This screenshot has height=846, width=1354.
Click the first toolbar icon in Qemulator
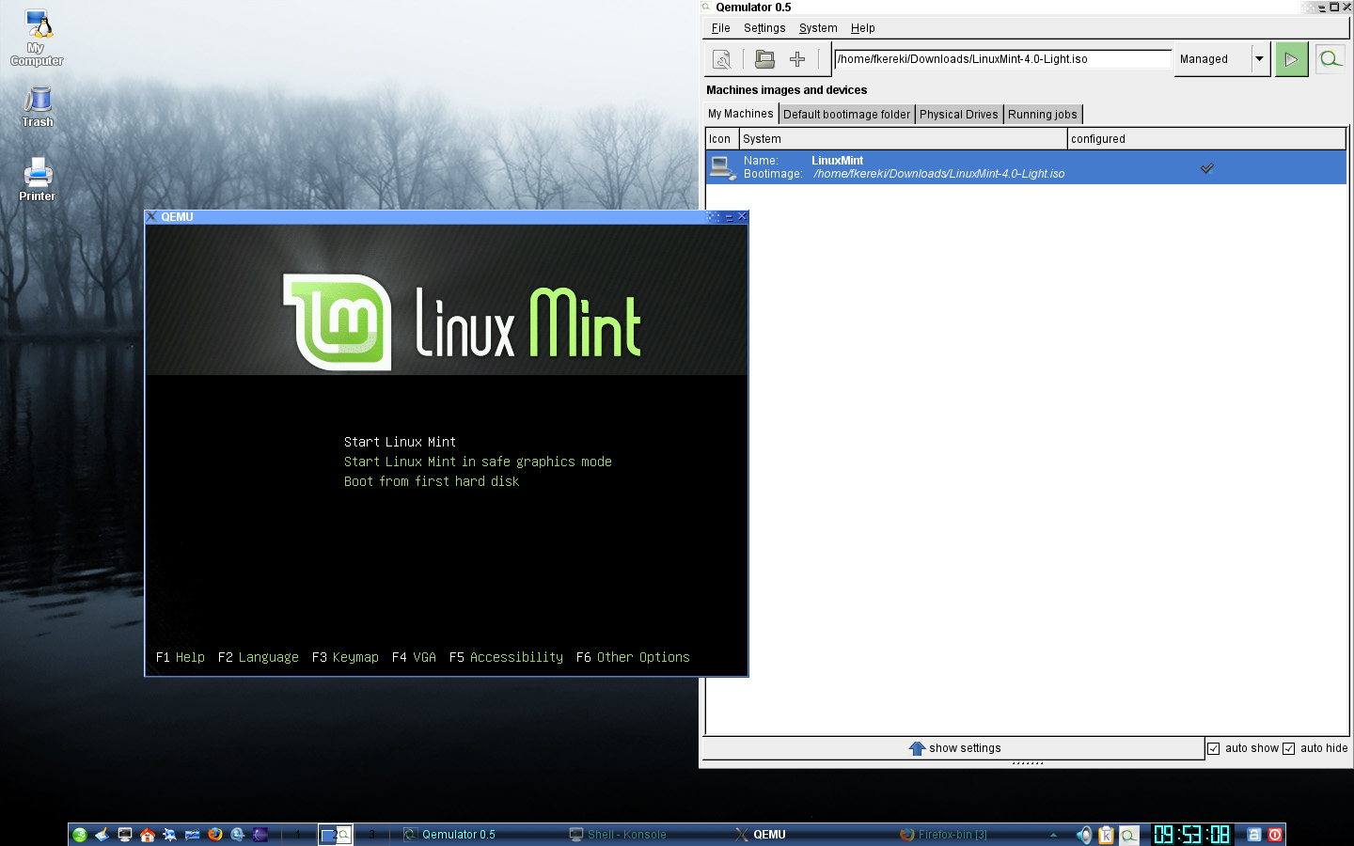722,59
